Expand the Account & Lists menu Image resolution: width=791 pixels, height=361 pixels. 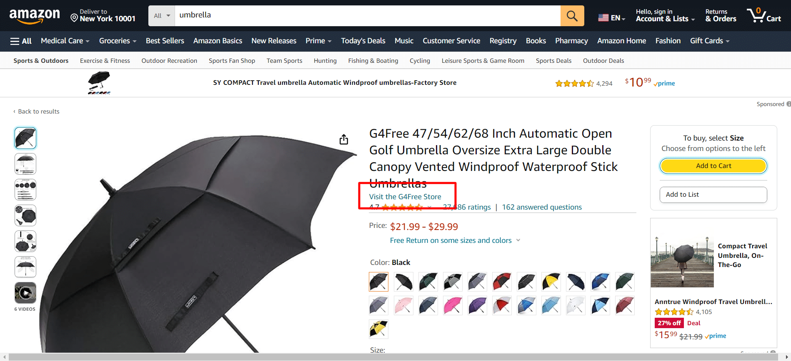point(665,16)
